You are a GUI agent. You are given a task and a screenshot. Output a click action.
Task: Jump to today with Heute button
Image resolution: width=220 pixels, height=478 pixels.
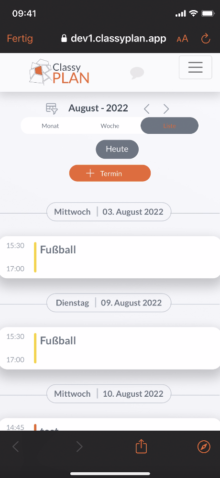point(117,149)
